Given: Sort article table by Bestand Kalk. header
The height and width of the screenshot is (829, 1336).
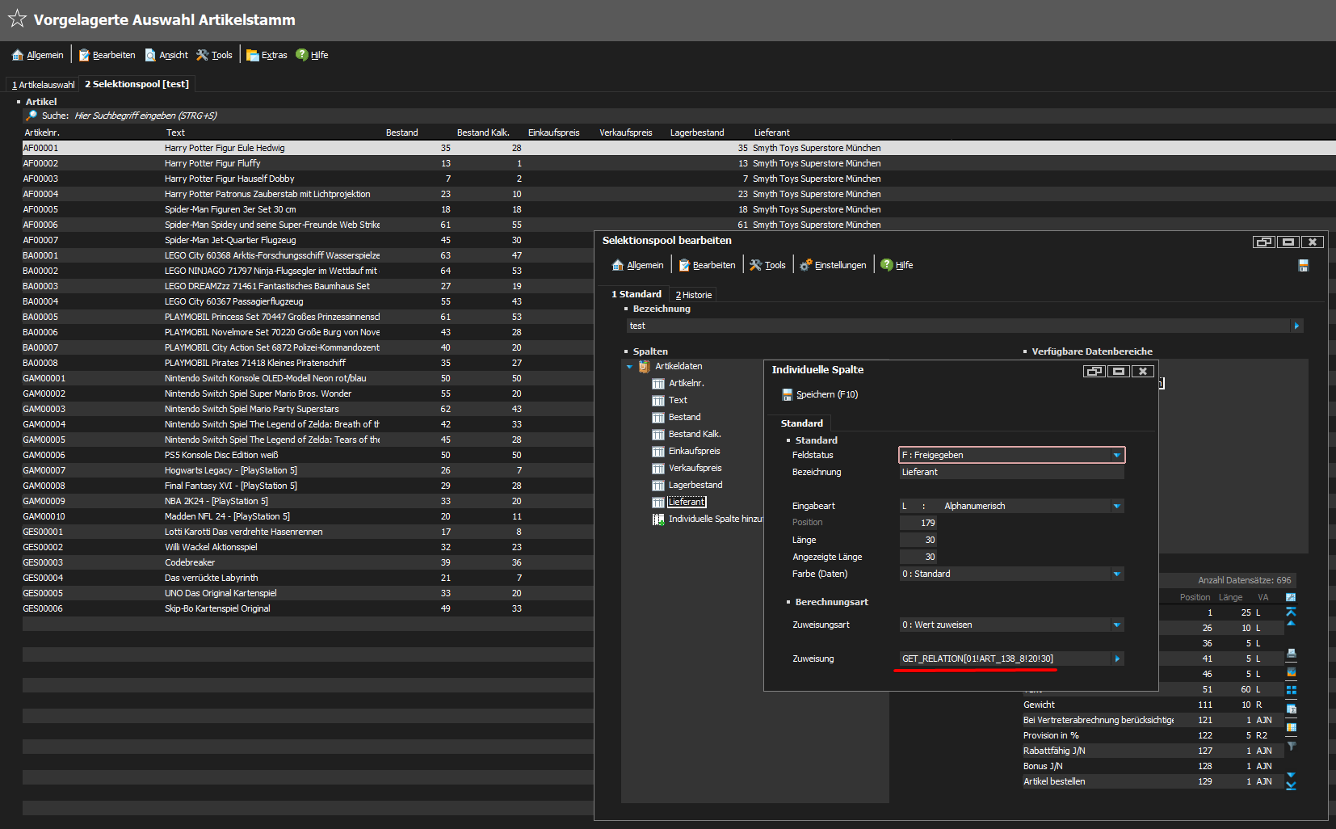Looking at the screenshot, I should (x=483, y=133).
